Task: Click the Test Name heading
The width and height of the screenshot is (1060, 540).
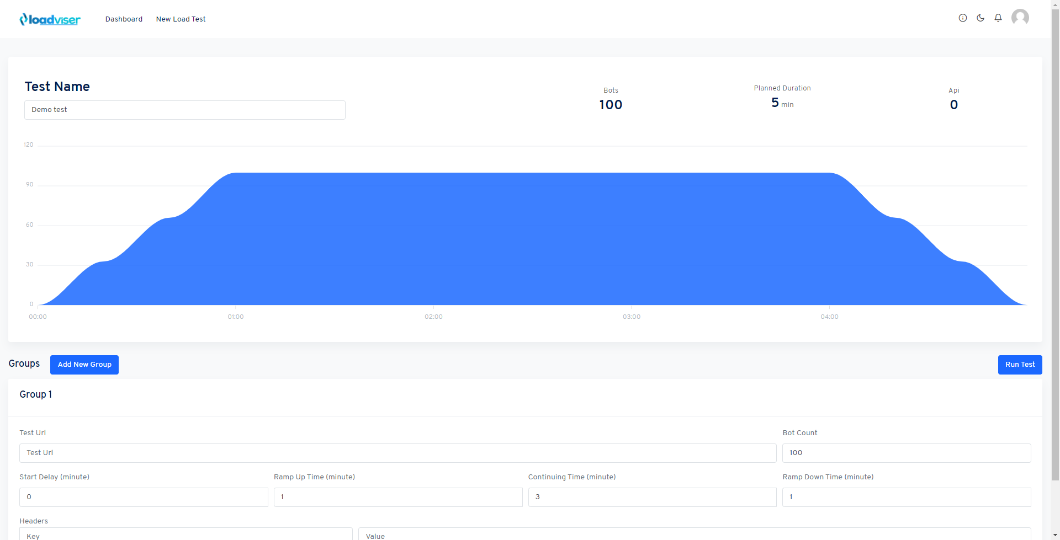Action: point(57,87)
